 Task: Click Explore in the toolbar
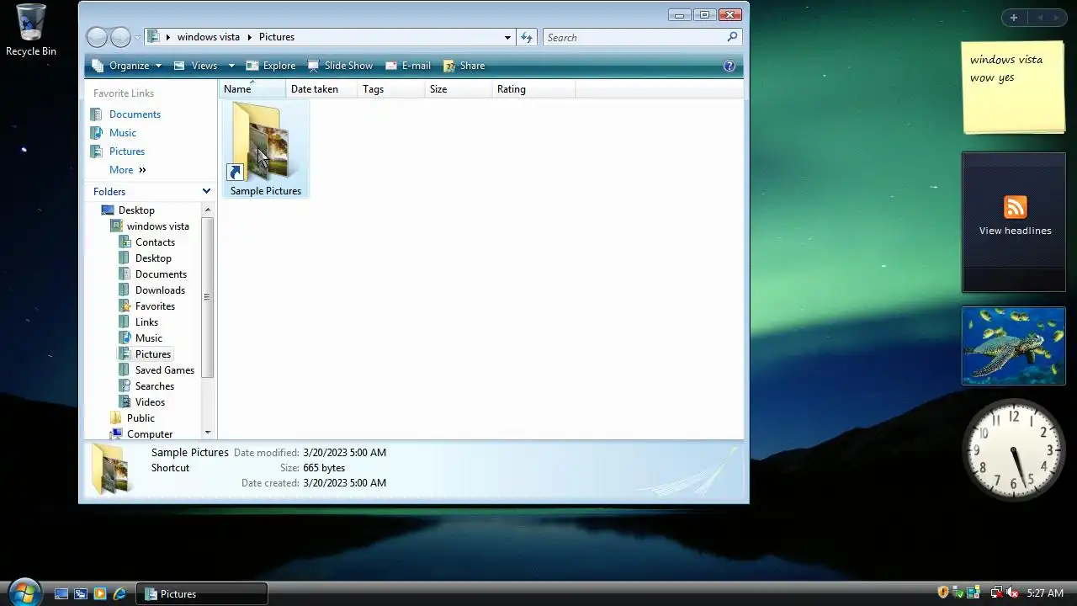(x=270, y=66)
